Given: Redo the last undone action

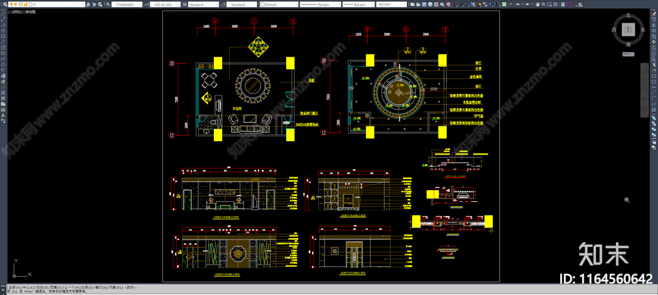Looking at the screenshot, I should click(527, 5).
